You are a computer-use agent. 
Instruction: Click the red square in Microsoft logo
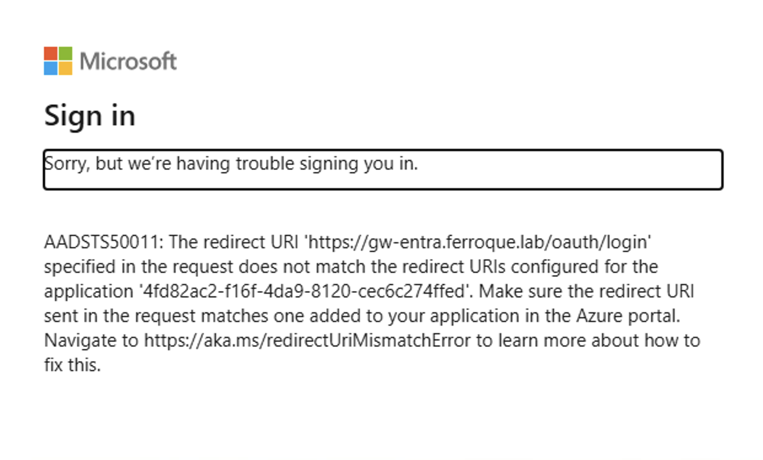50,53
